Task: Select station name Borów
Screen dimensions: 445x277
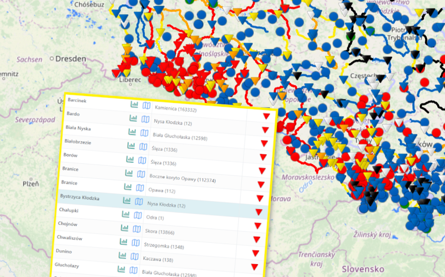Action: (70, 155)
